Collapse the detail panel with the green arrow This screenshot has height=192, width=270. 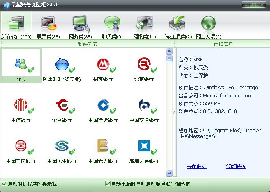click(x=174, y=112)
